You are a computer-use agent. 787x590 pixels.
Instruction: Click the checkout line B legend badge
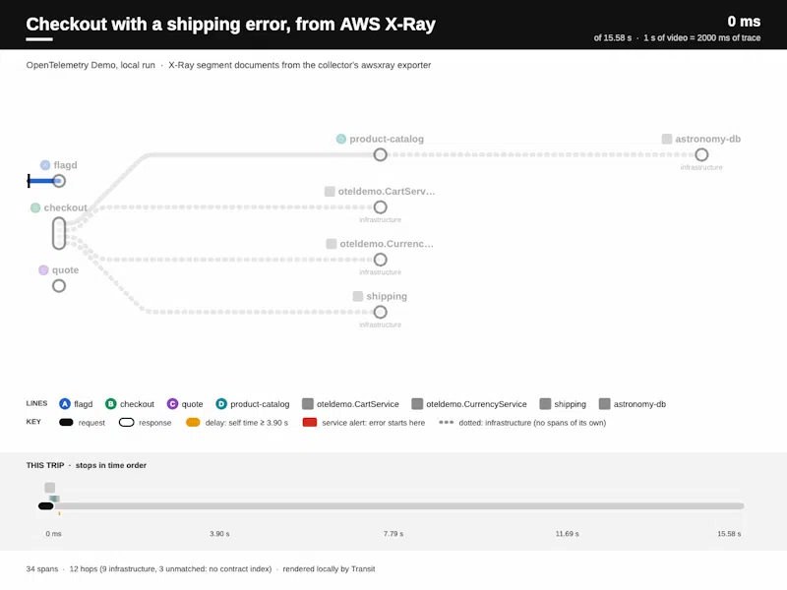coord(111,404)
